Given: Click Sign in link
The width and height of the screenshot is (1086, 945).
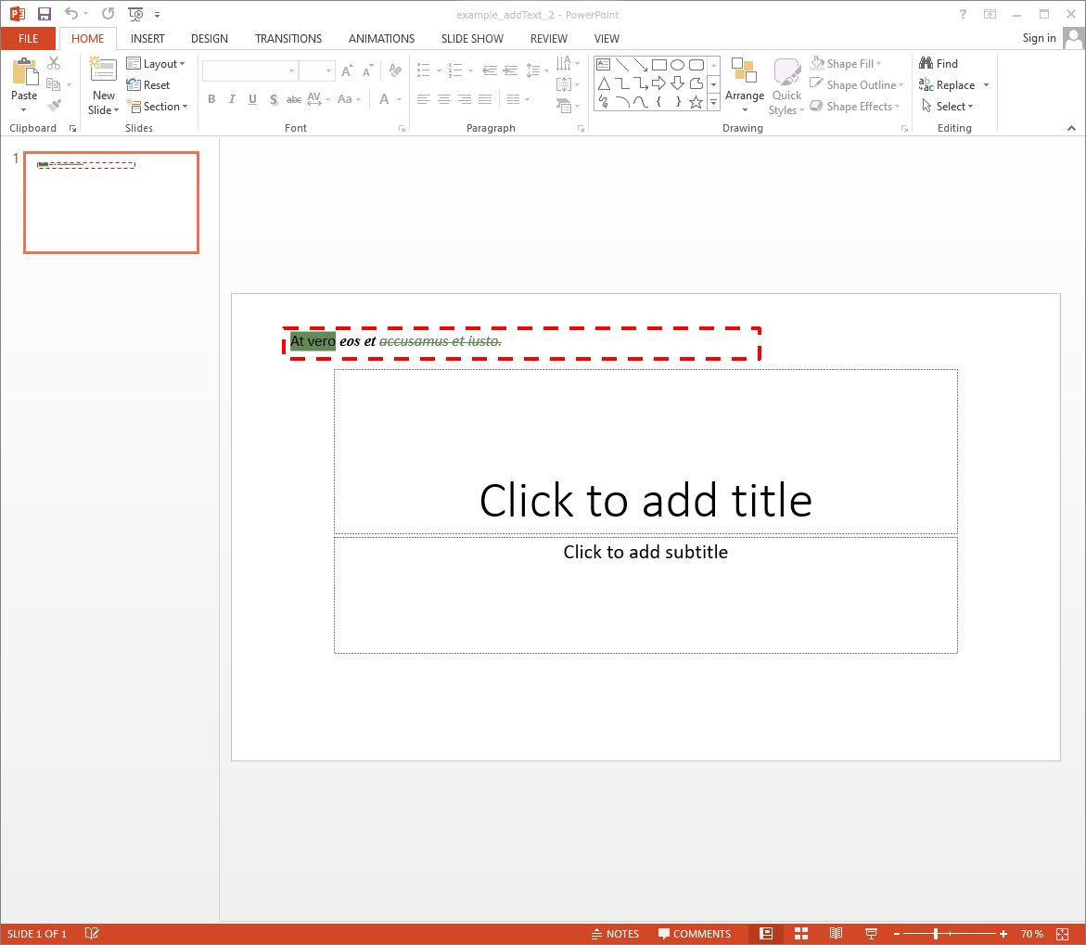Looking at the screenshot, I should click(x=1039, y=38).
